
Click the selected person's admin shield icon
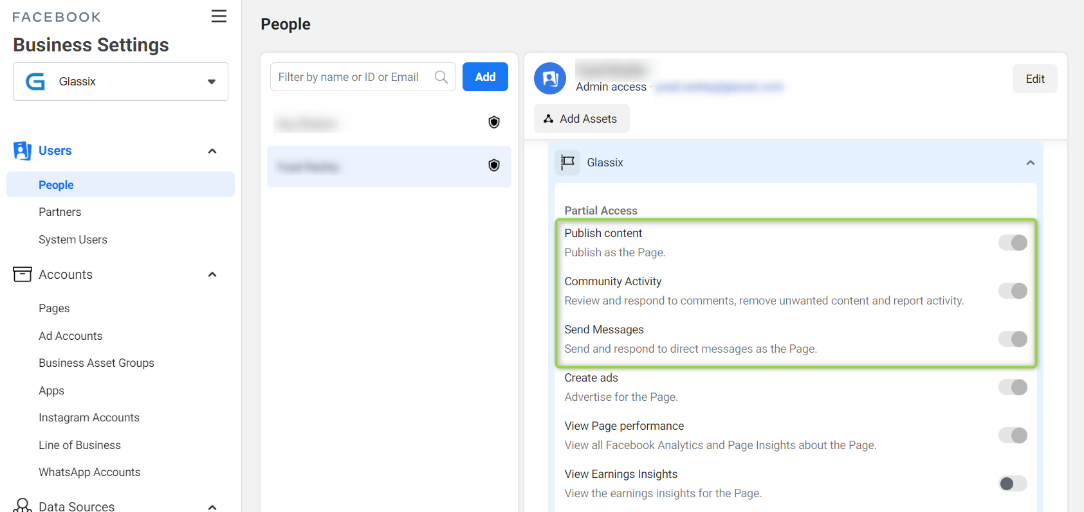[x=494, y=165]
